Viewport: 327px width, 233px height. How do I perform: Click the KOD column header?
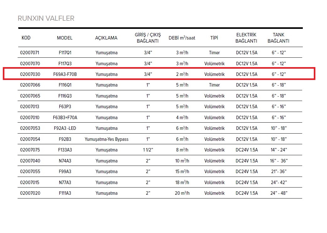[x=26, y=38]
